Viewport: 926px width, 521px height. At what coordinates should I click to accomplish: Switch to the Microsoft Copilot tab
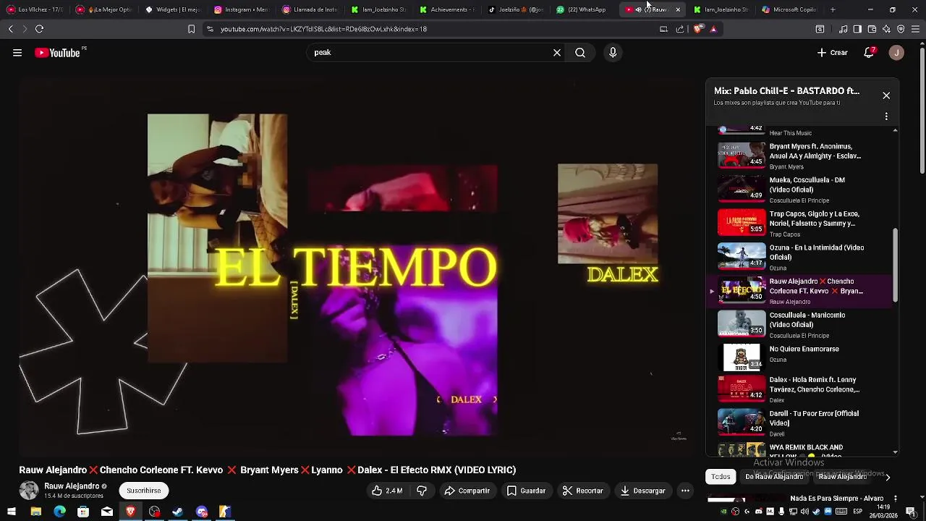pos(789,9)
